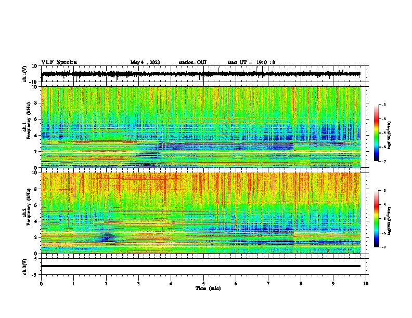Click the ch.2 "Frequency (kHz)" axis label
The height and width of the screenshot is (318, 412).
click(x=29, y=207)
